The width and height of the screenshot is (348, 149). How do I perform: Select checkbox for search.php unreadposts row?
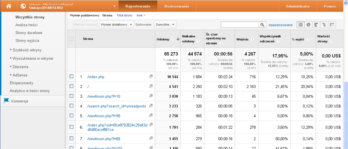tap(72, 106)
